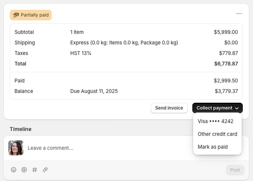The image size is (253, 181).
Task: Click the user avatar photo
Action: click(x=16, y=148)
